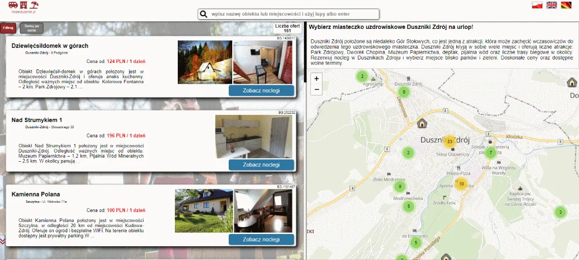The height and width of the screenshot is (260, 579).
Task: Open the green cluster marker labeled 9
Action: click(399, 187)
